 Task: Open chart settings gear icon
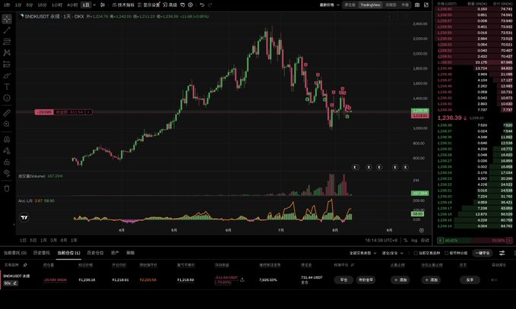tap(191, 5)
